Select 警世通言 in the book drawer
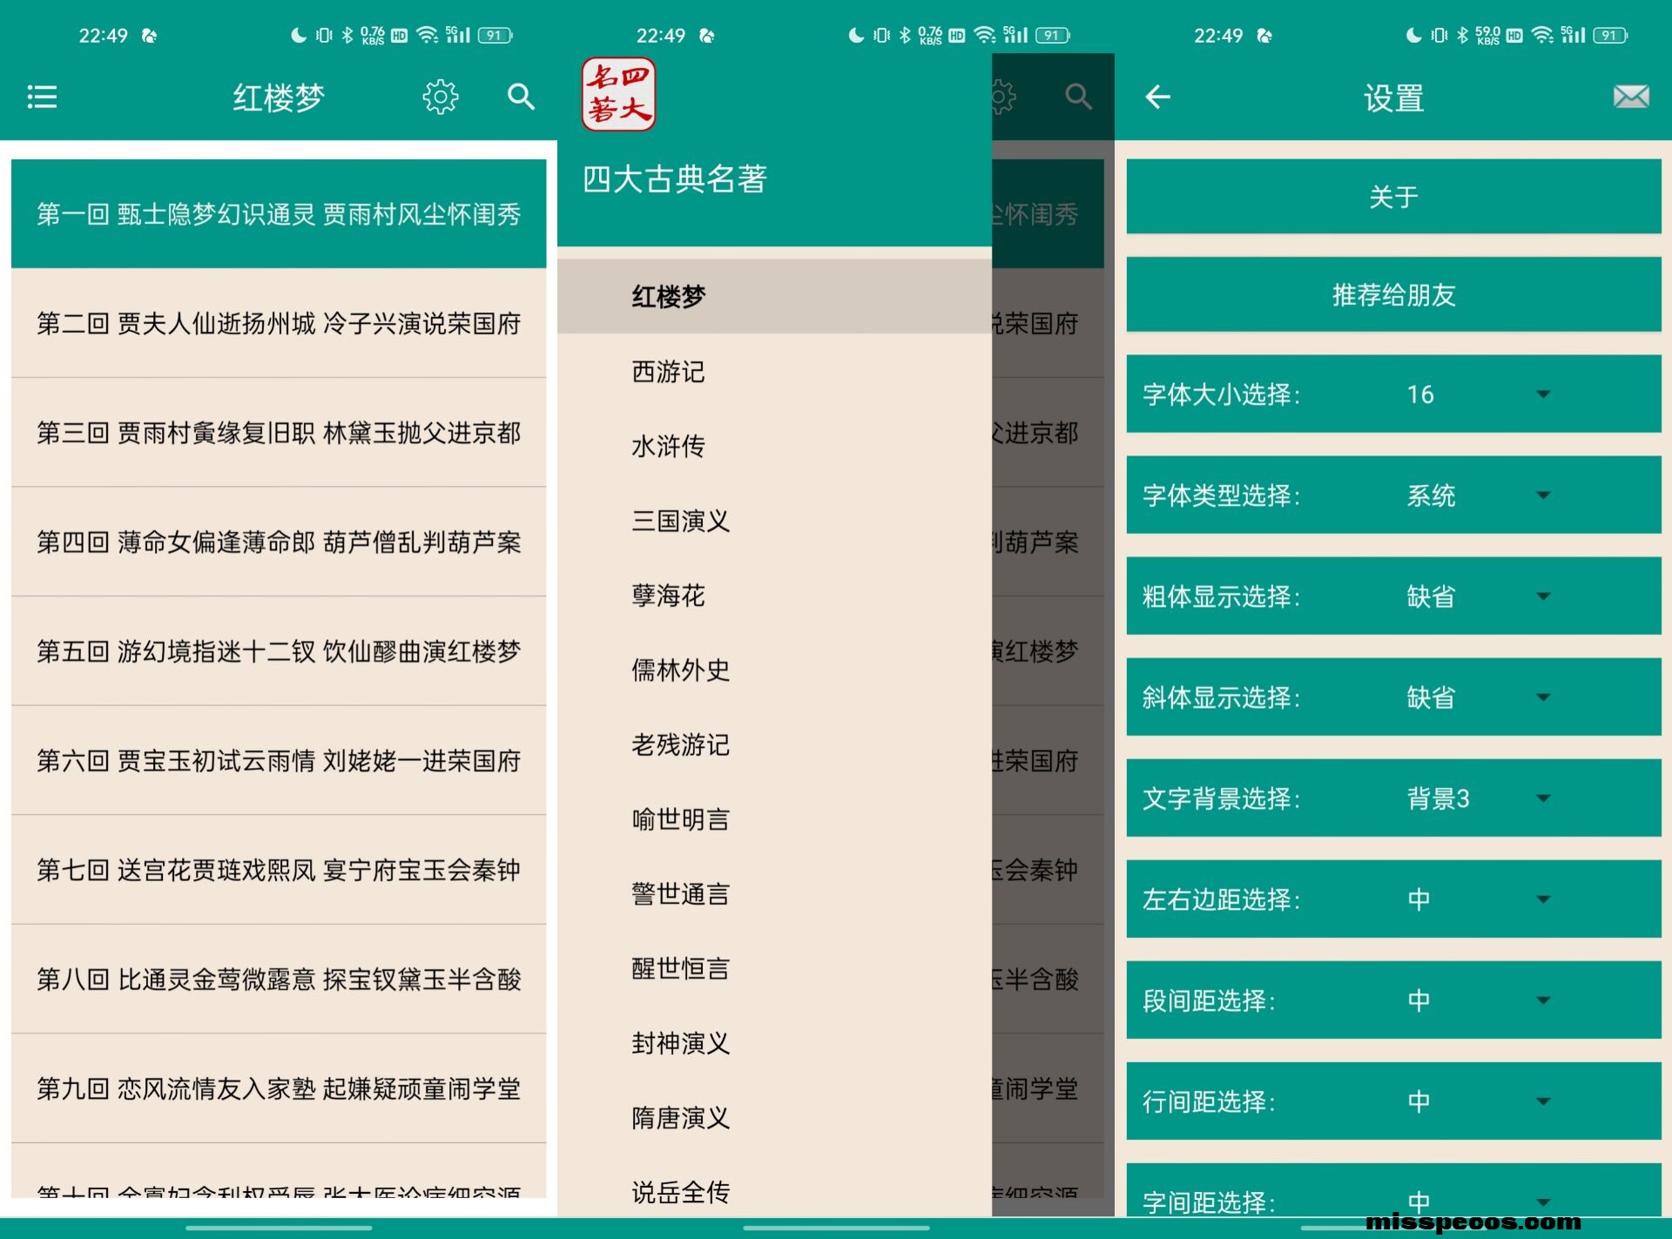The width and height of the screenshot is (1672, 1239). pos(774,893)
